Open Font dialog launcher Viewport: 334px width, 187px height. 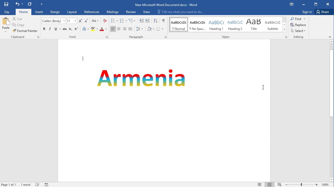[x=107, y=37]
